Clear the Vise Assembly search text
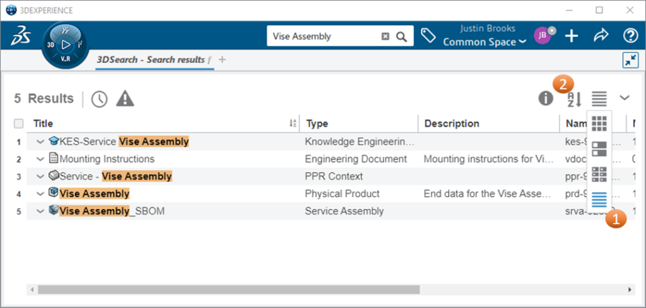Screen dimensions: 646x308 click(385, 37)
